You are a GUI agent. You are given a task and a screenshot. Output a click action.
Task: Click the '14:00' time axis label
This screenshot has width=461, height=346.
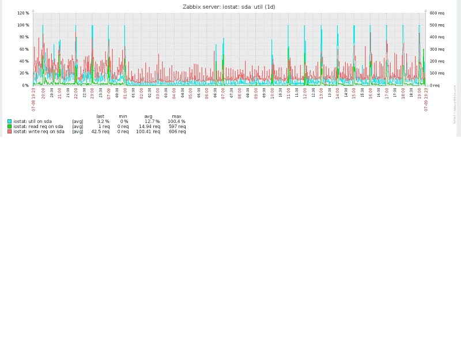[338, 93]
